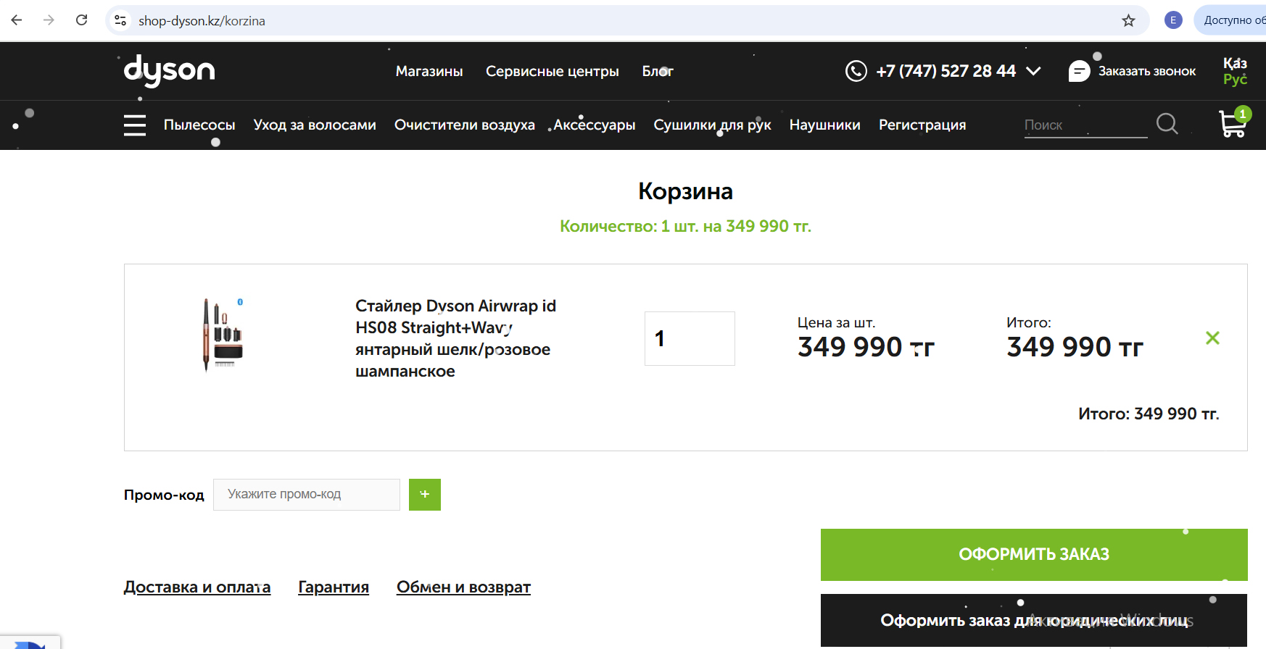The width and height of the screenshot is (1266, 649).
Task: Open the Пылесосы category
Action: [199, 125]
